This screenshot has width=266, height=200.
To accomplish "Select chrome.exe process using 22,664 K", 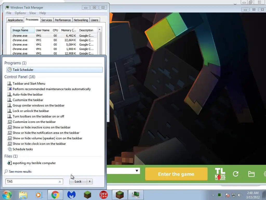I will click(x=54, y=40).
